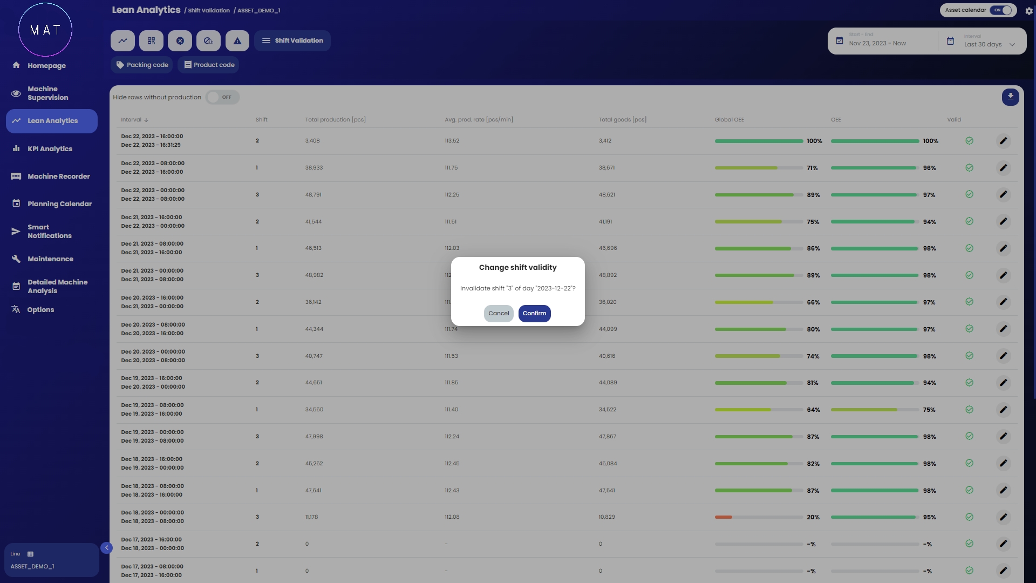This screenshot has width=1036, height=583.
Task: Toggle the Asset calendar switch
Action: (x=1003, y=10)
